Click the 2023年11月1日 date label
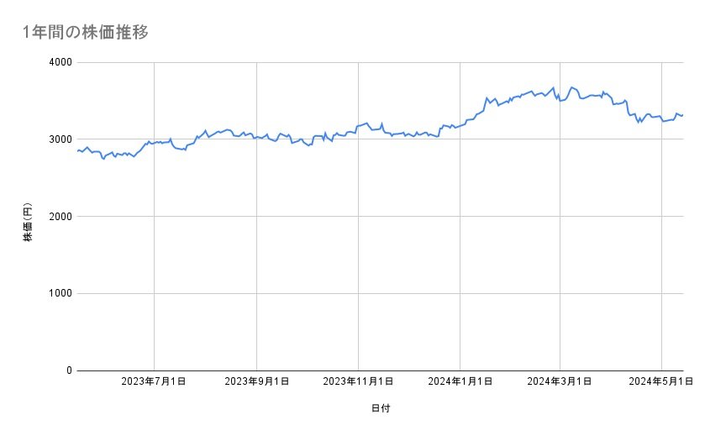 [358, 382]
